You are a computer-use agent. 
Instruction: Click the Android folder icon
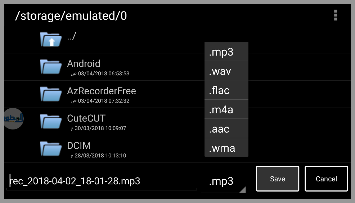[51, 66]
